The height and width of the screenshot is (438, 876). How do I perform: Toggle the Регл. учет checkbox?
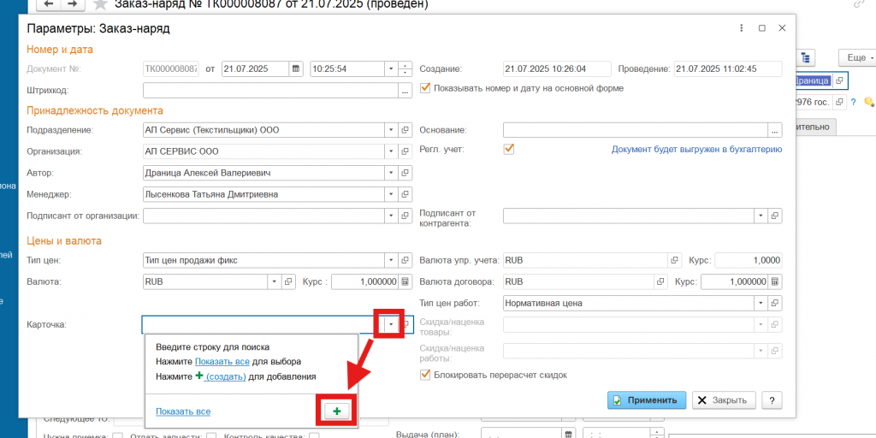pos(509,149)
